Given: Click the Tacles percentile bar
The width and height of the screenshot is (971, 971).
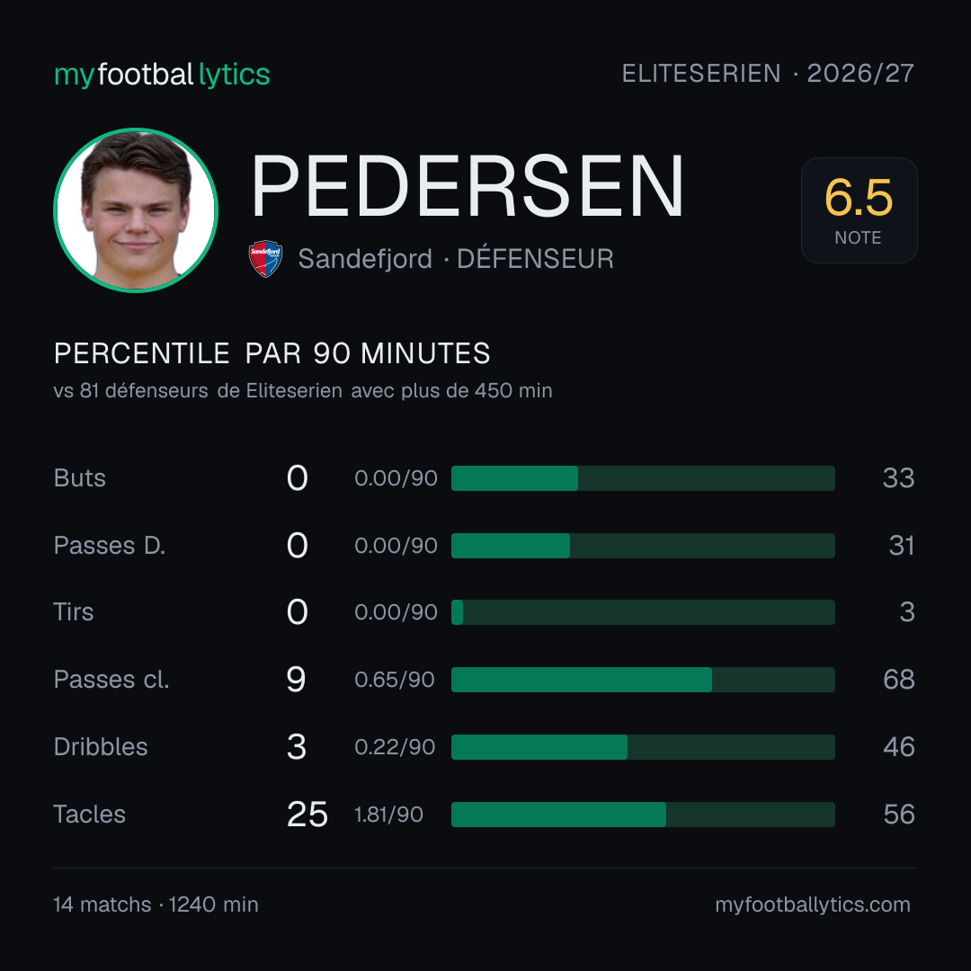Looking at the screenshot, I should (x=643, y=815).
